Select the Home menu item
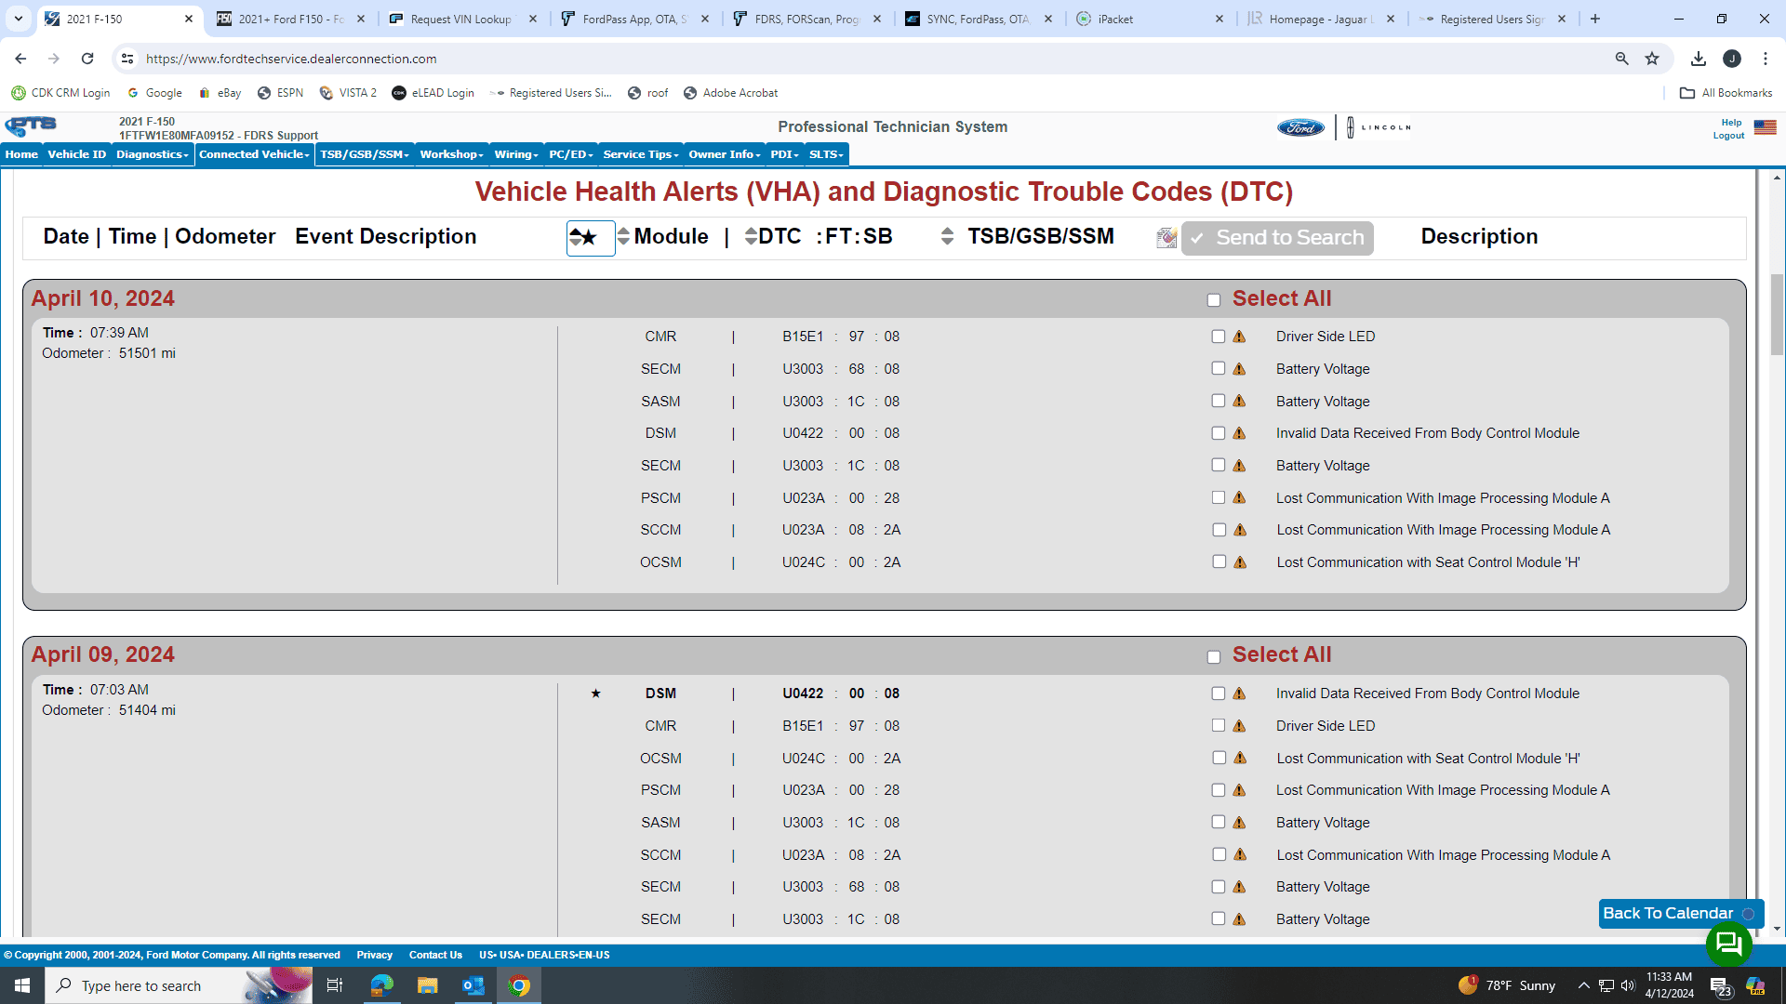 point(20,154)
